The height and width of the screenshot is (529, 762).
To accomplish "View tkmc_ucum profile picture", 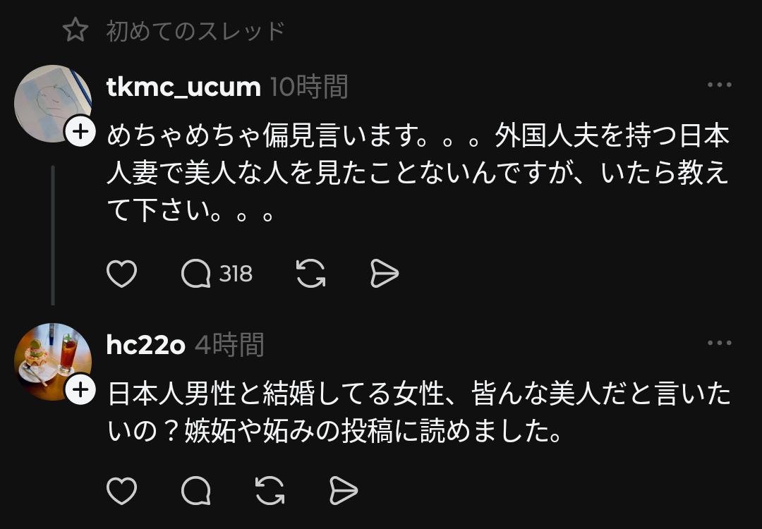I will pos(52,104).
